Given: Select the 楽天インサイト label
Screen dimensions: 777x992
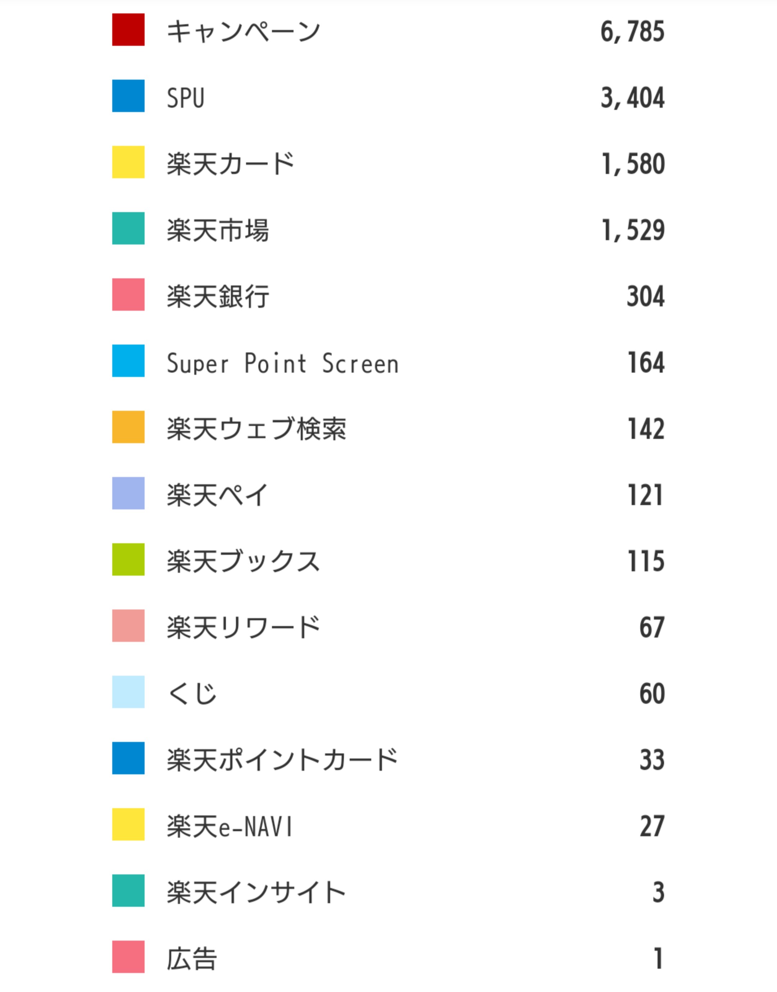Looking at the screenshot, I should click(256, 892).
